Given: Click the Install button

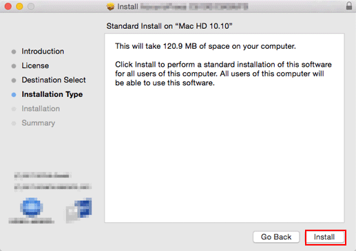Looking at the screenshot, I should tap(326, 237).
